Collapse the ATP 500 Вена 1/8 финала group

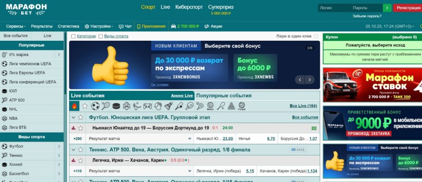pyautogui.click(x=73, y=150)
